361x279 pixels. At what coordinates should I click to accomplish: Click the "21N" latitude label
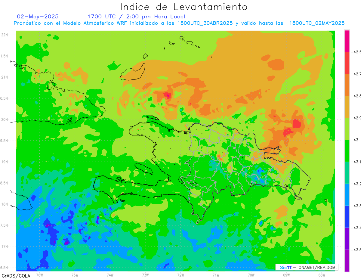click(5, 77)
